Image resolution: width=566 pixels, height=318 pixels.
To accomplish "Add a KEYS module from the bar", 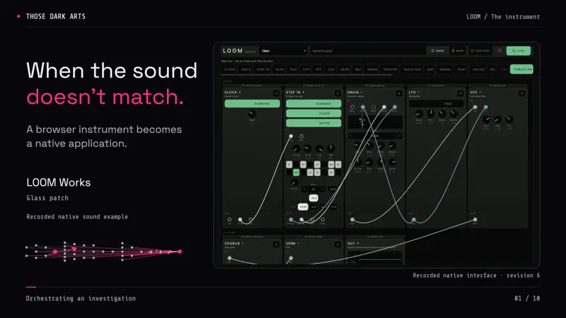I will click(x=279, y=69).
